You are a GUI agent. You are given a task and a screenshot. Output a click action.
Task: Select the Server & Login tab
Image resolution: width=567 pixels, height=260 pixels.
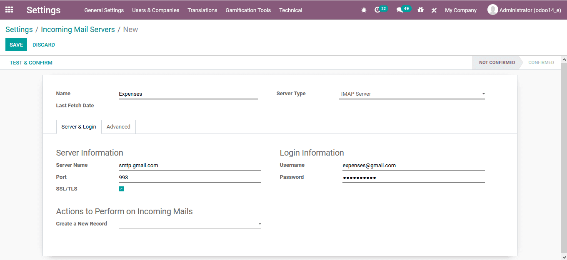tap(79, 127)
